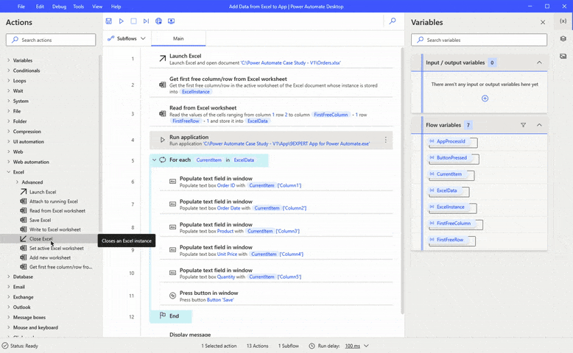Open flow search with the magnifier icon
573x353 pixels.
click(393, 21)
